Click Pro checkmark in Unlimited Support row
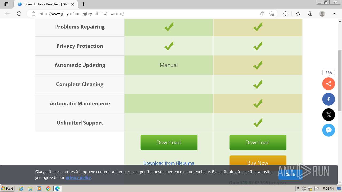The width and height of the screenshot is (342, 192). [258, 123]
